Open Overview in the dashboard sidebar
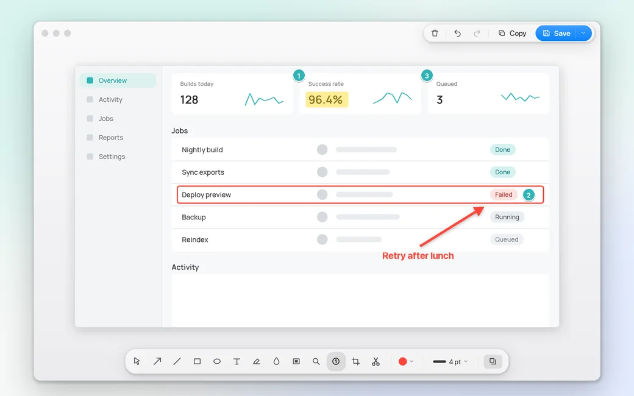 (118, 80)
